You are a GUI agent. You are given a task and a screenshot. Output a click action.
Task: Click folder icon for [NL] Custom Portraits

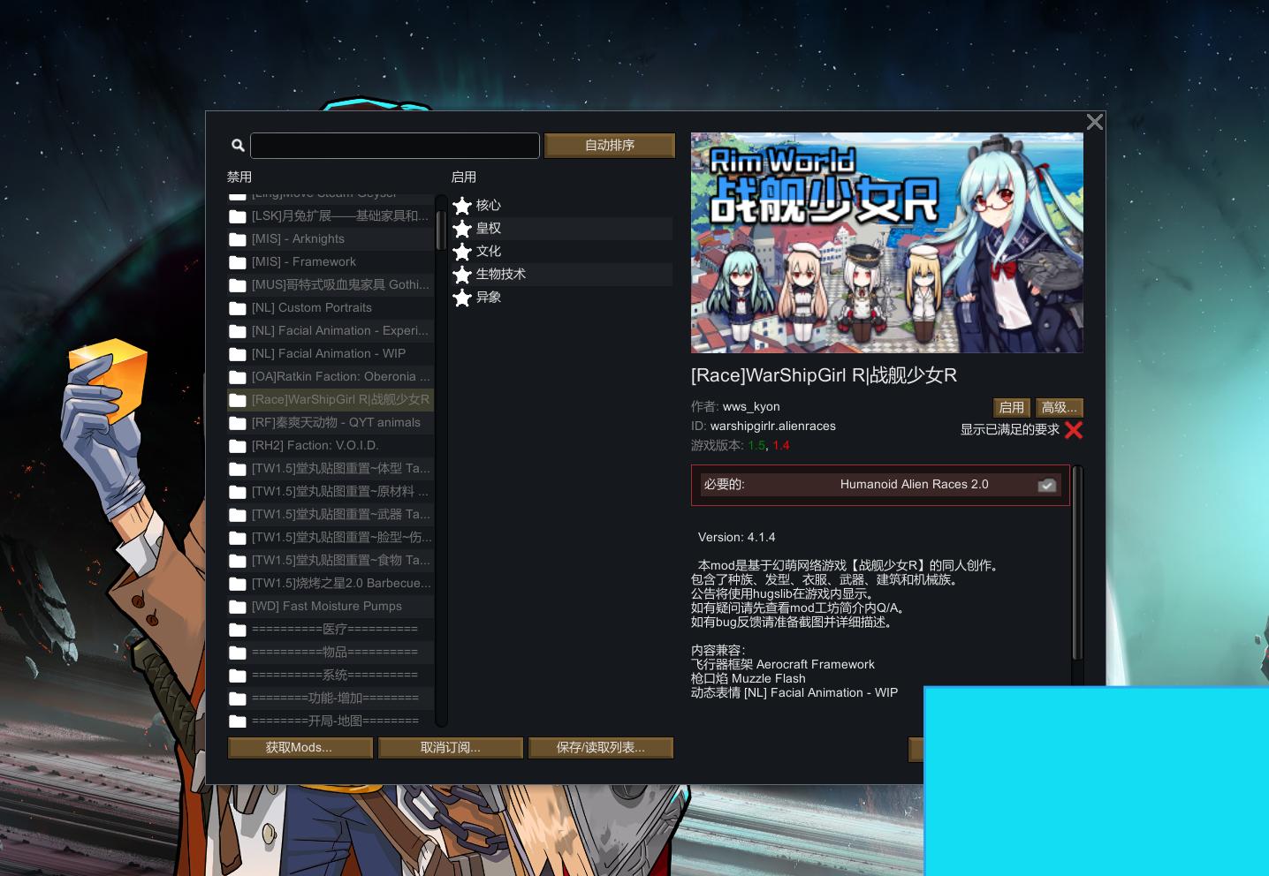pos(238,308)
